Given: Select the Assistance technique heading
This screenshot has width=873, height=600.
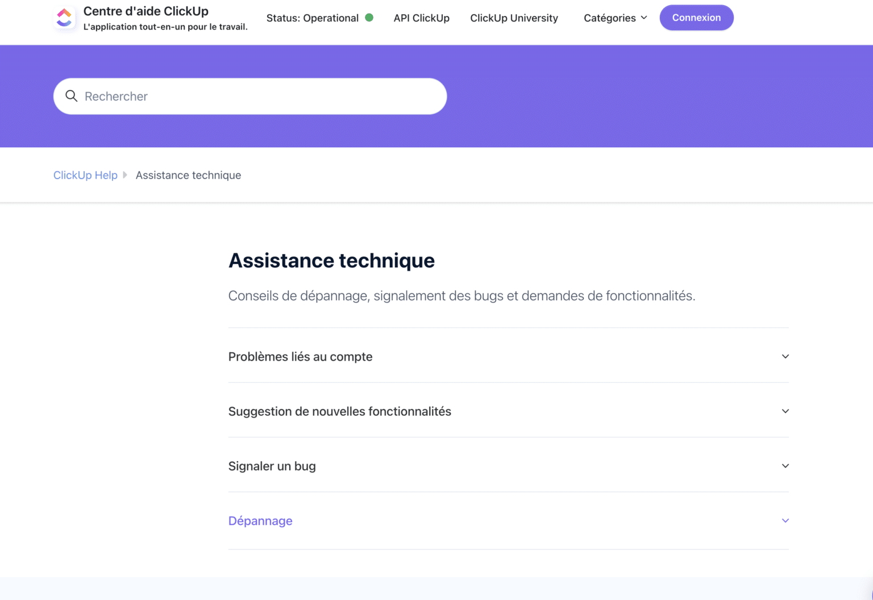Looking at the screenshot, I should coord(331,260).
